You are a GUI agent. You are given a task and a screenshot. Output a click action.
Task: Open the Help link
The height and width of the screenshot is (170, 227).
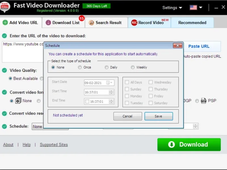click(x=27, y=144)
